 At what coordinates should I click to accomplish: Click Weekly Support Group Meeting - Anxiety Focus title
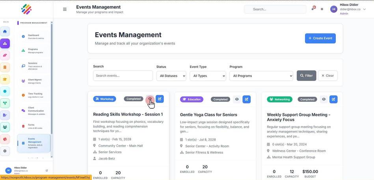coord(299,117)
